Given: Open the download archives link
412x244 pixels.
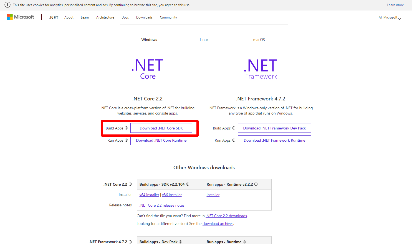Looking at the screenshot, I should 218,224.
